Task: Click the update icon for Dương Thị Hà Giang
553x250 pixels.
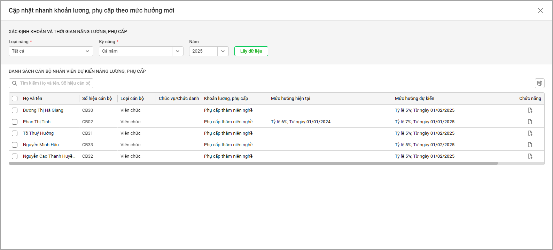Action: (x=530, y=110)
